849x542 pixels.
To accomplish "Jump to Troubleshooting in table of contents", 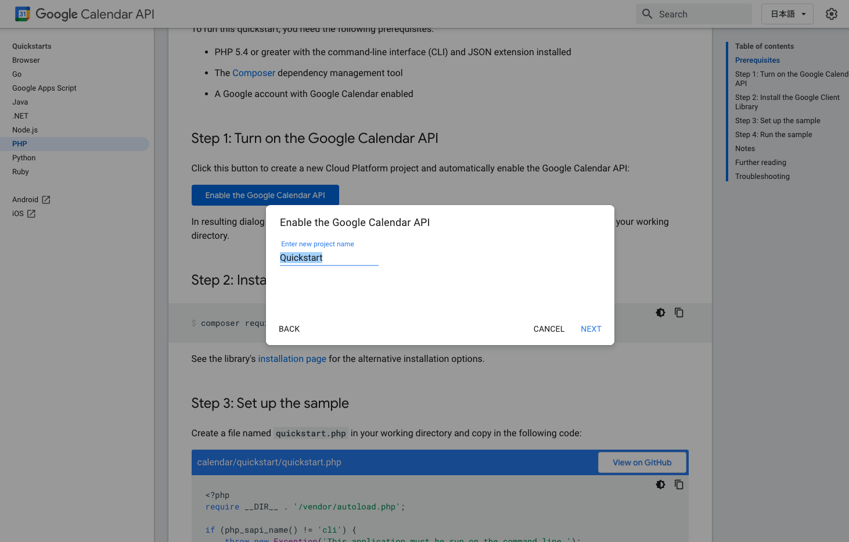I will (762, 177).
